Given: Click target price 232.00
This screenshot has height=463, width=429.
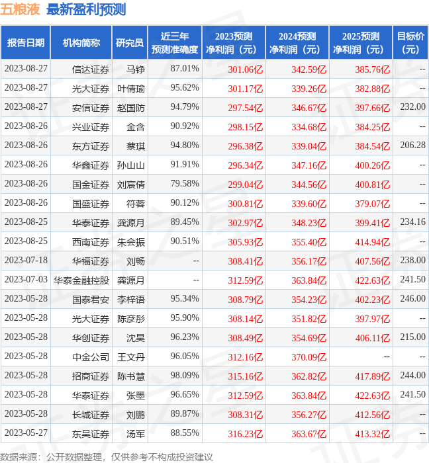Looking at the screenshot, I should (x=412, y=107).
